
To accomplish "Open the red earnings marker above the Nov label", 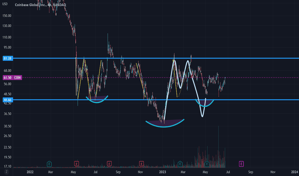I will pos(141,164).
